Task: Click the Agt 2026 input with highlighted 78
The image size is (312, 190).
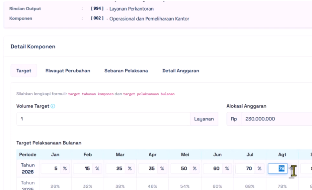Action: [x=278, y=168]
